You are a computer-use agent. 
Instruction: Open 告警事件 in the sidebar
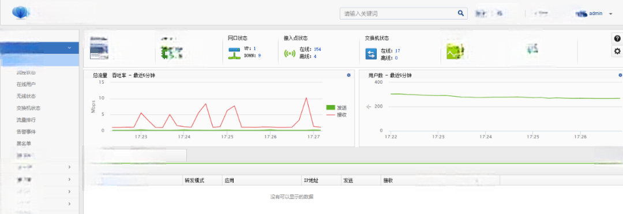26,132
